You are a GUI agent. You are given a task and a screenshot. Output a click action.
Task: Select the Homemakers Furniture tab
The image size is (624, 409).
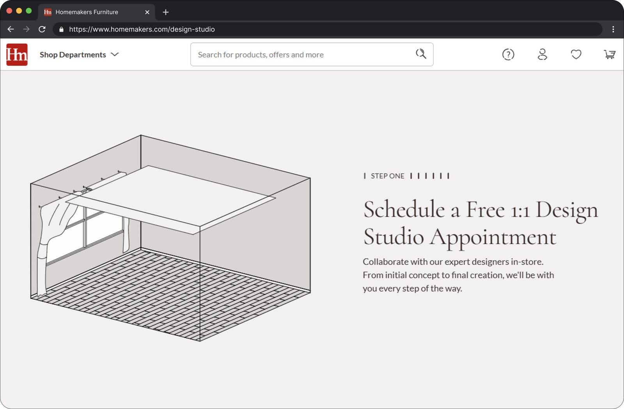pos(87,12)
